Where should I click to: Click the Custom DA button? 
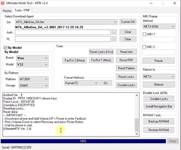[x=128, y=22]
